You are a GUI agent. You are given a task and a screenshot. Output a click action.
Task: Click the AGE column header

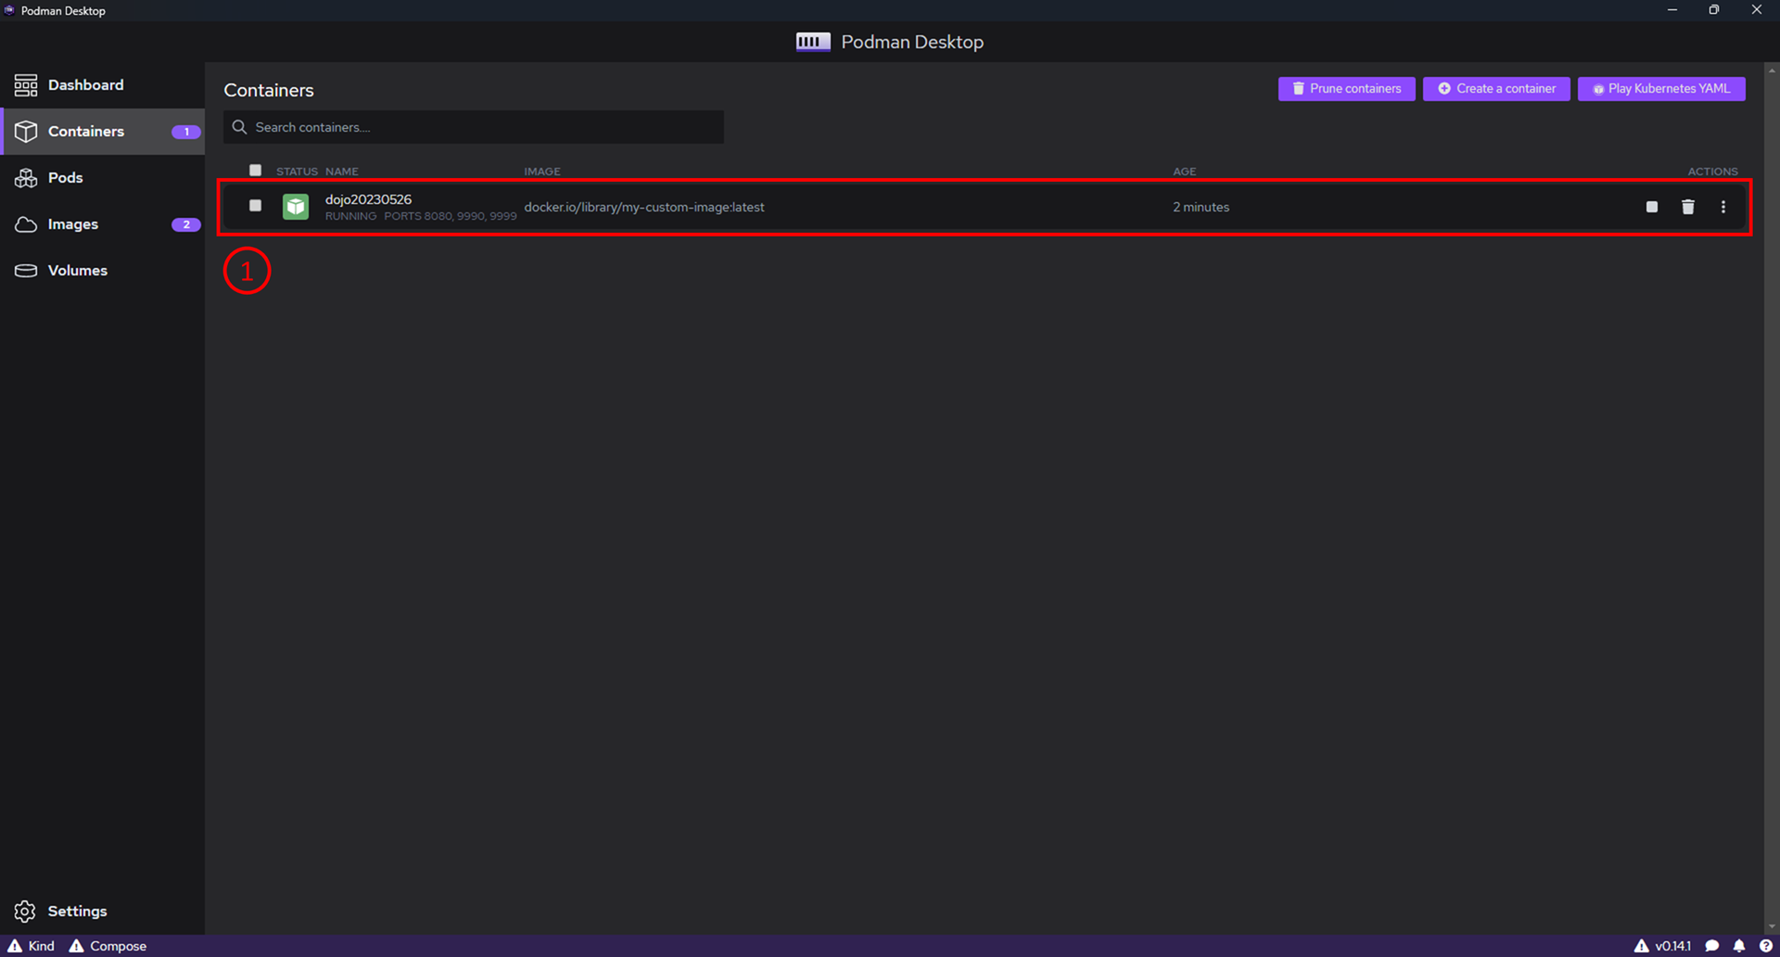click(1185, 172)
